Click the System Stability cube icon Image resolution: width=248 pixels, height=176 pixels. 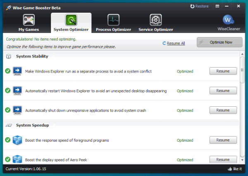click(x=9, y=56)
